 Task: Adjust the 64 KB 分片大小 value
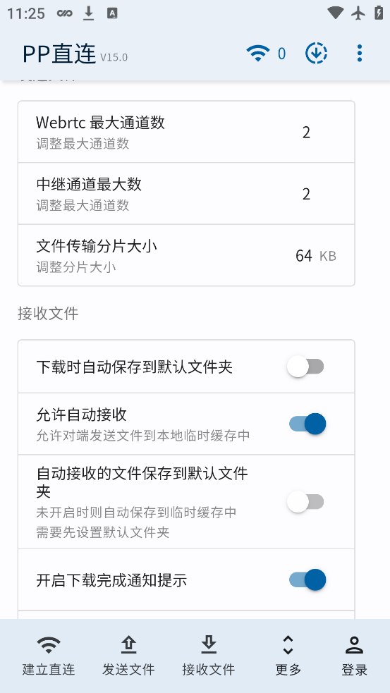coord(316,256)
